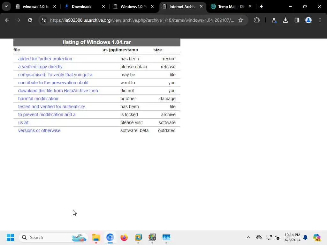The width and height of the screenshot is (327, 245).
Task: Switch to the windows-1.0-b tab
Action: 35,6
